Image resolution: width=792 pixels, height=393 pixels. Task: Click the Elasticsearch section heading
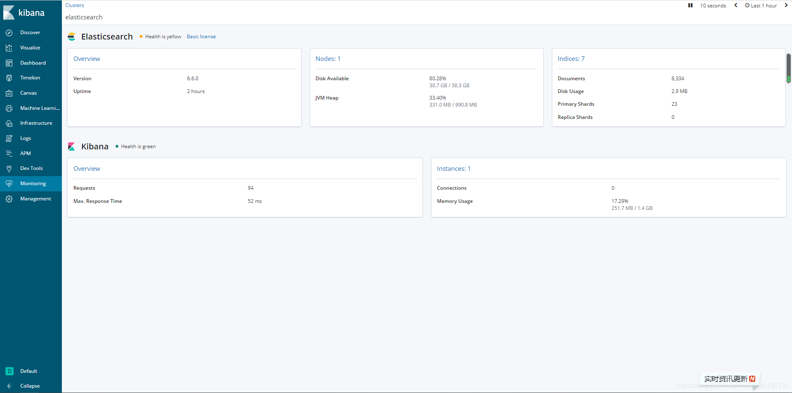tap(107, 37)
